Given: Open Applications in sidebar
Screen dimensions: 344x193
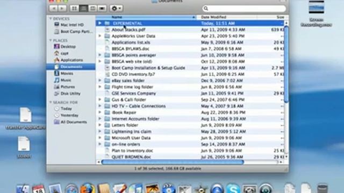Looking at the screenshot, I should click(x=68, y=60).
